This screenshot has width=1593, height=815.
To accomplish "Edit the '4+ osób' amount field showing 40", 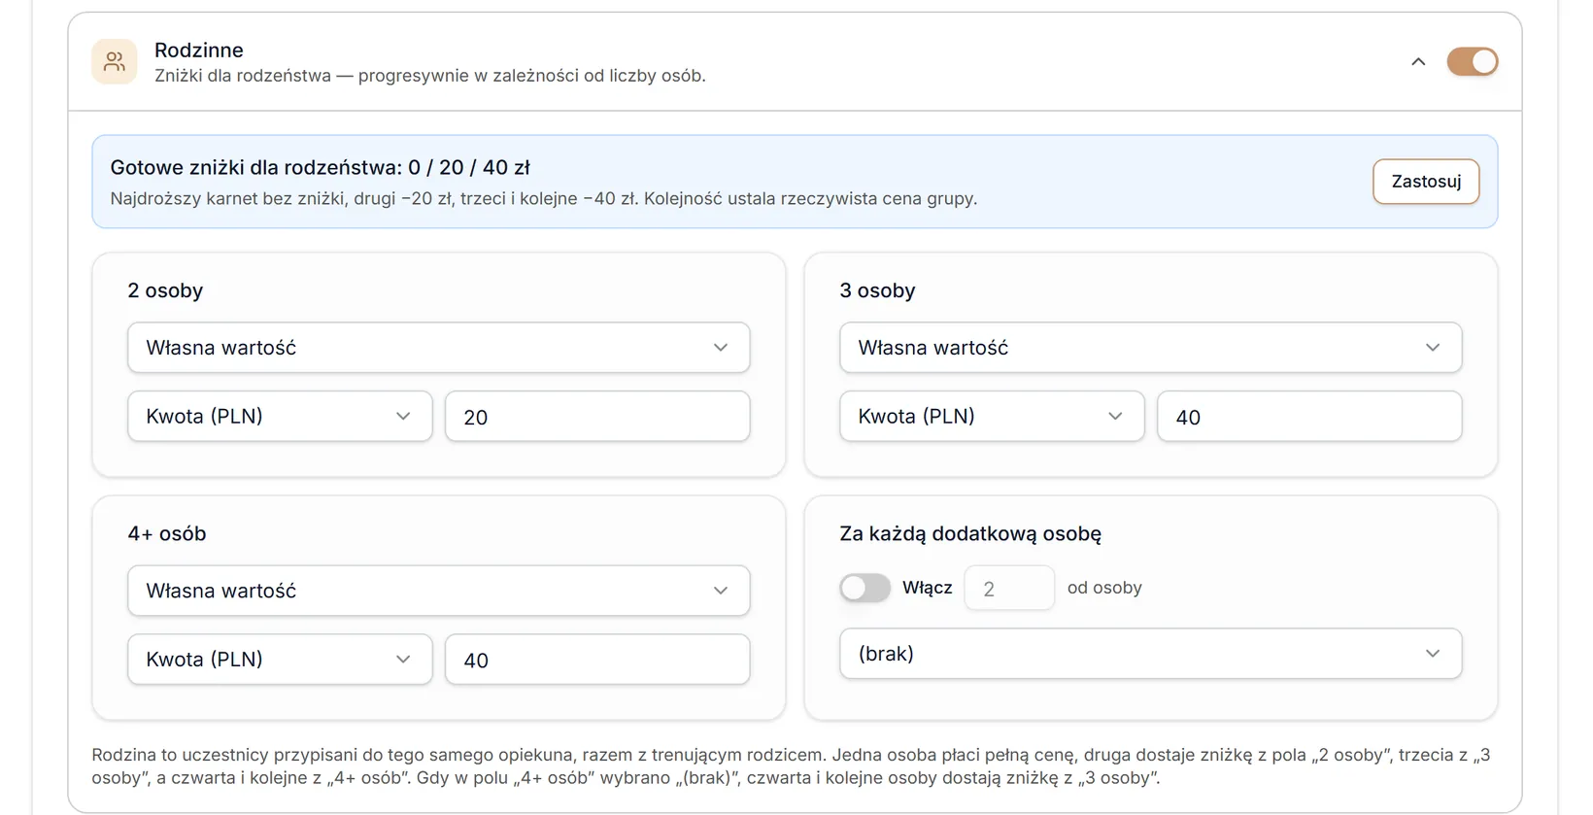I will (597, 660).
